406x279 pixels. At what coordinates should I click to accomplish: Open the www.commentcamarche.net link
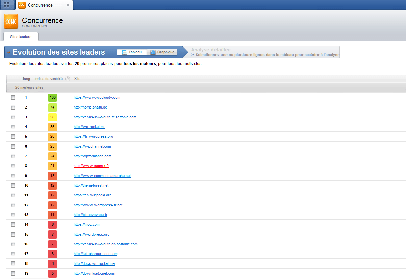102,176
